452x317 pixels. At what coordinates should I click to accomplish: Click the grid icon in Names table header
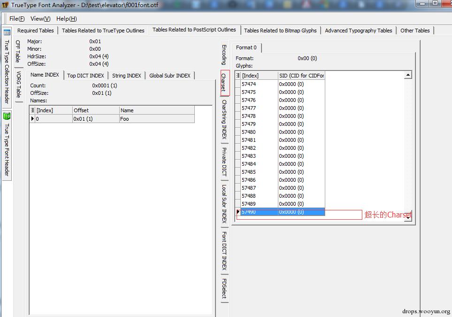point(32,110)
